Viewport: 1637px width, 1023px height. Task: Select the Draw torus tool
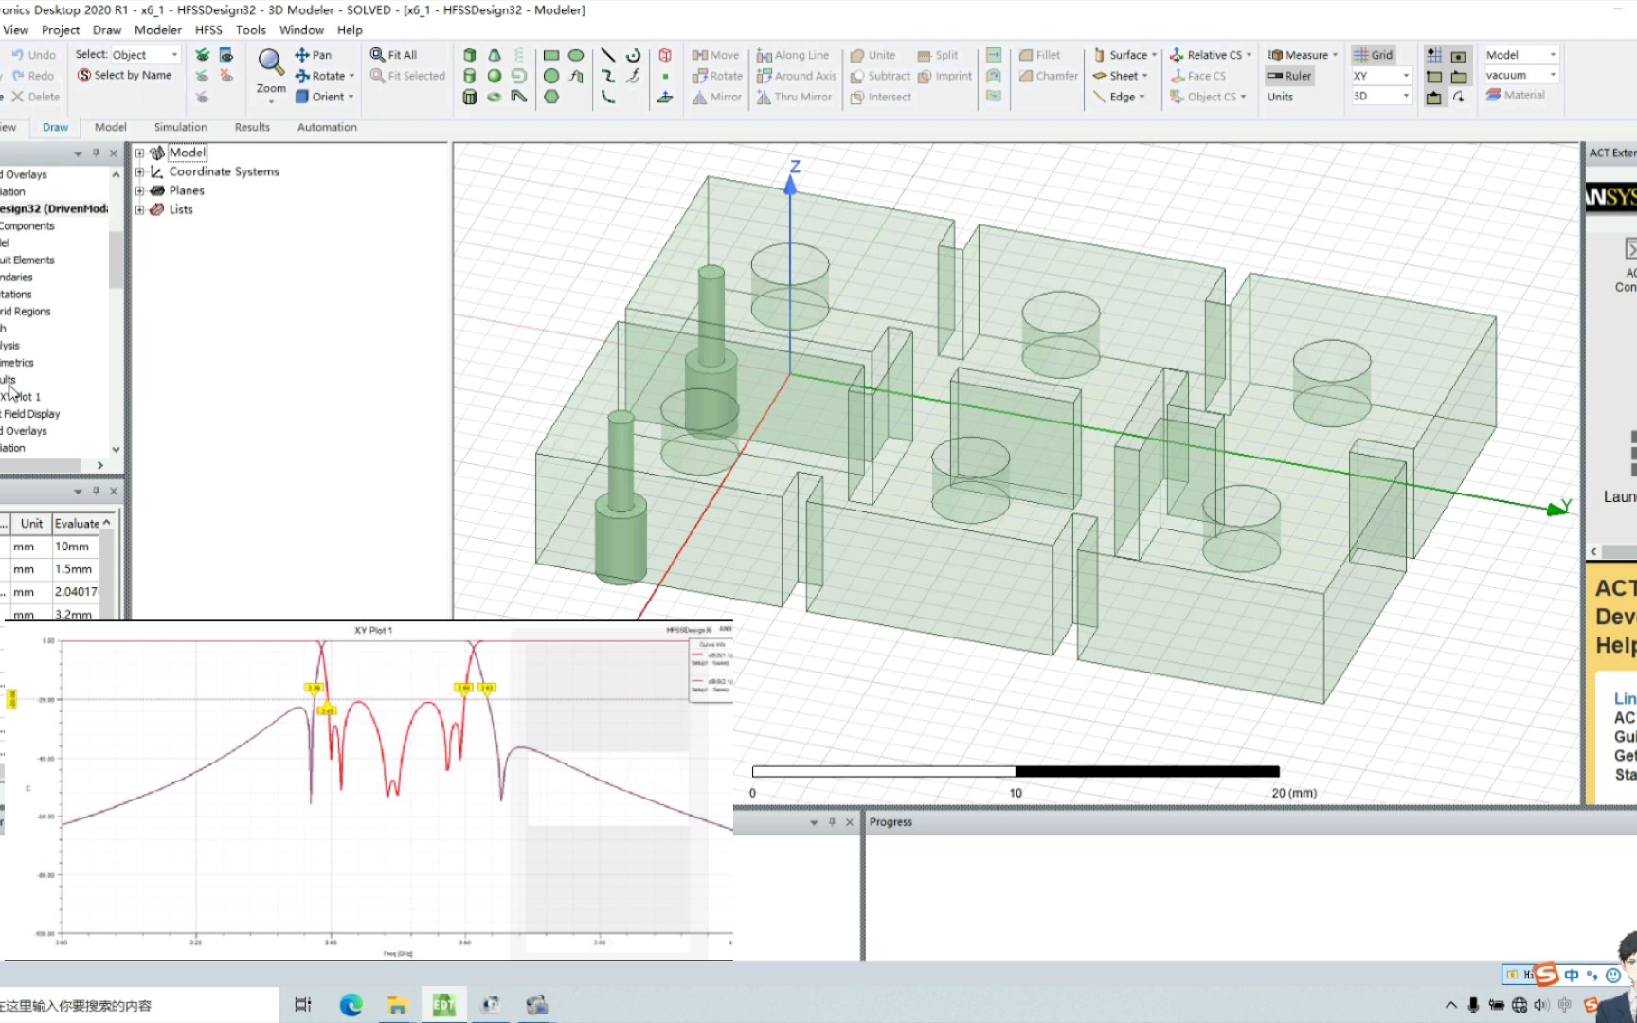[x=494, y=97]
